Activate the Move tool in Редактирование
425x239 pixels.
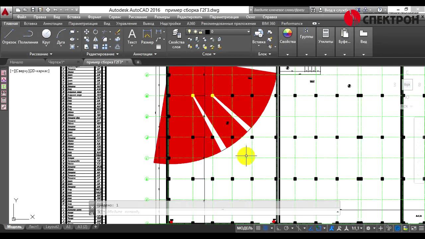86,32
